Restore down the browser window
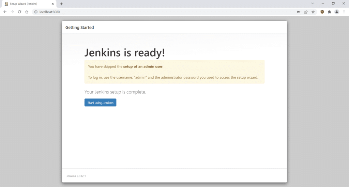This screenshot has height=187, width=349. [333, 3]
